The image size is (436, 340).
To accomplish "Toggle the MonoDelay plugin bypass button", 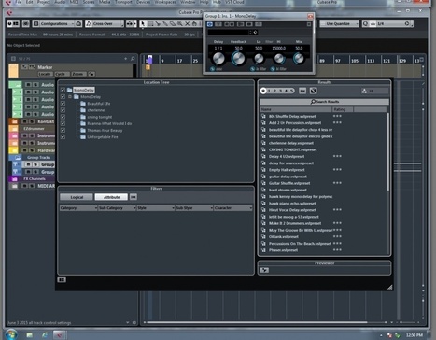I will [210, 24].
